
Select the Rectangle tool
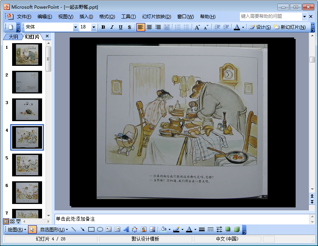tap(91, 230)
